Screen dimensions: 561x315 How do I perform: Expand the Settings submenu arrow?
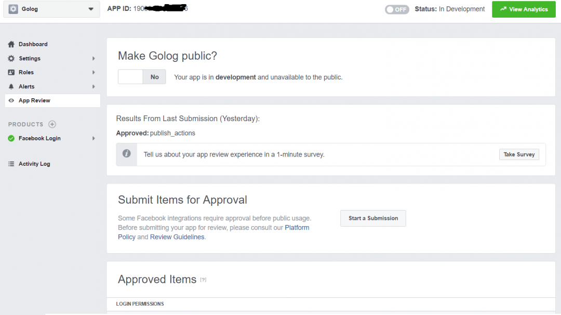pyautogui.click(x=94, y=59)
